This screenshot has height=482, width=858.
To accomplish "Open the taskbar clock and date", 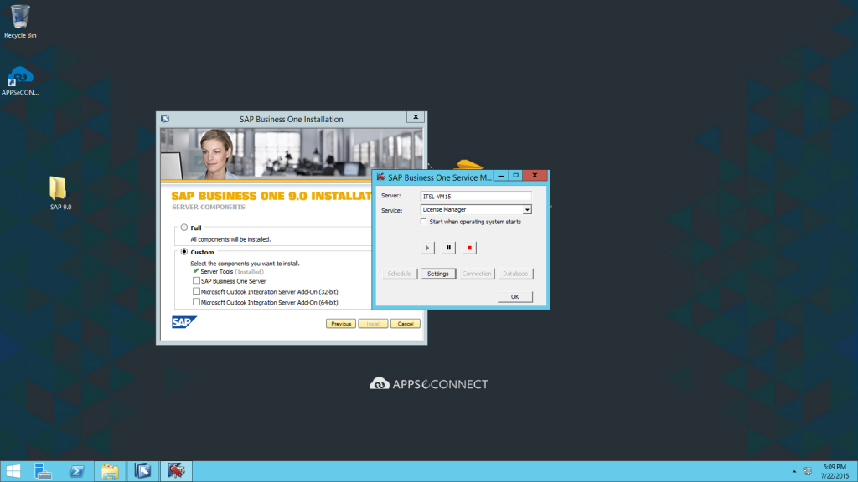I will click(835, 471).
